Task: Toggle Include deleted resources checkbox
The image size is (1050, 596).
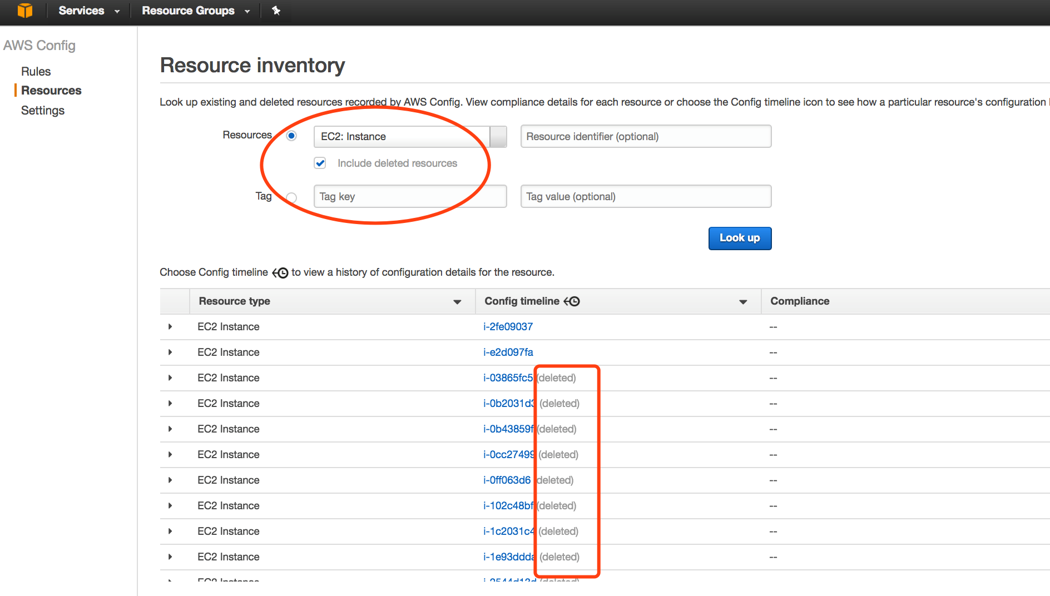Action: tap(320, 163)
